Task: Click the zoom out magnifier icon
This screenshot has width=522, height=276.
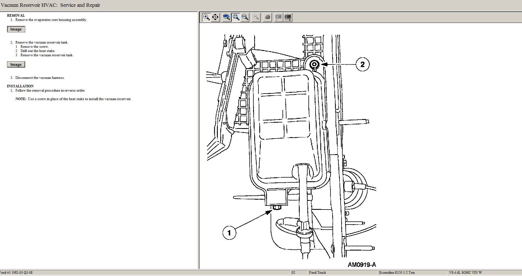Action: point(256,17)
